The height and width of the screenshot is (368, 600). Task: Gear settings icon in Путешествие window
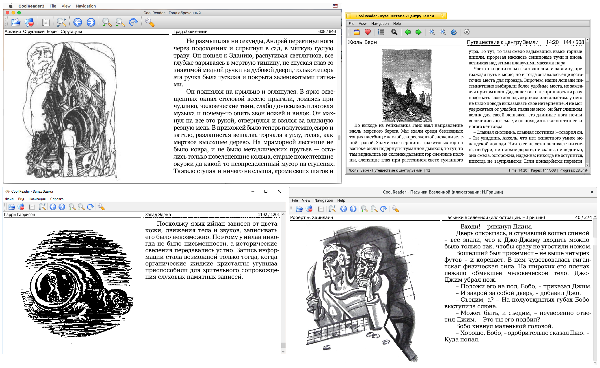467,32
